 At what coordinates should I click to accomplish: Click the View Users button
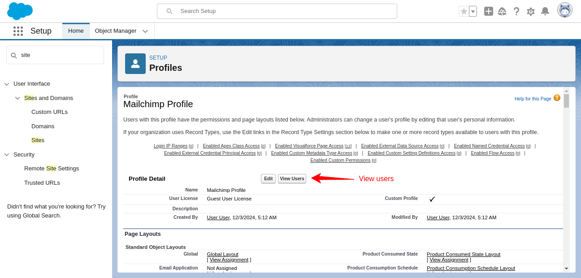[291, 178]
